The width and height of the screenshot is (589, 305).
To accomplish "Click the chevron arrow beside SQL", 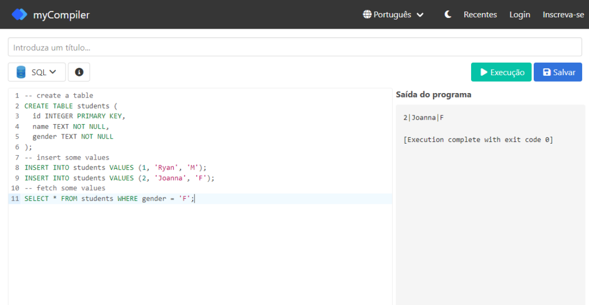I will coord(52,72).
